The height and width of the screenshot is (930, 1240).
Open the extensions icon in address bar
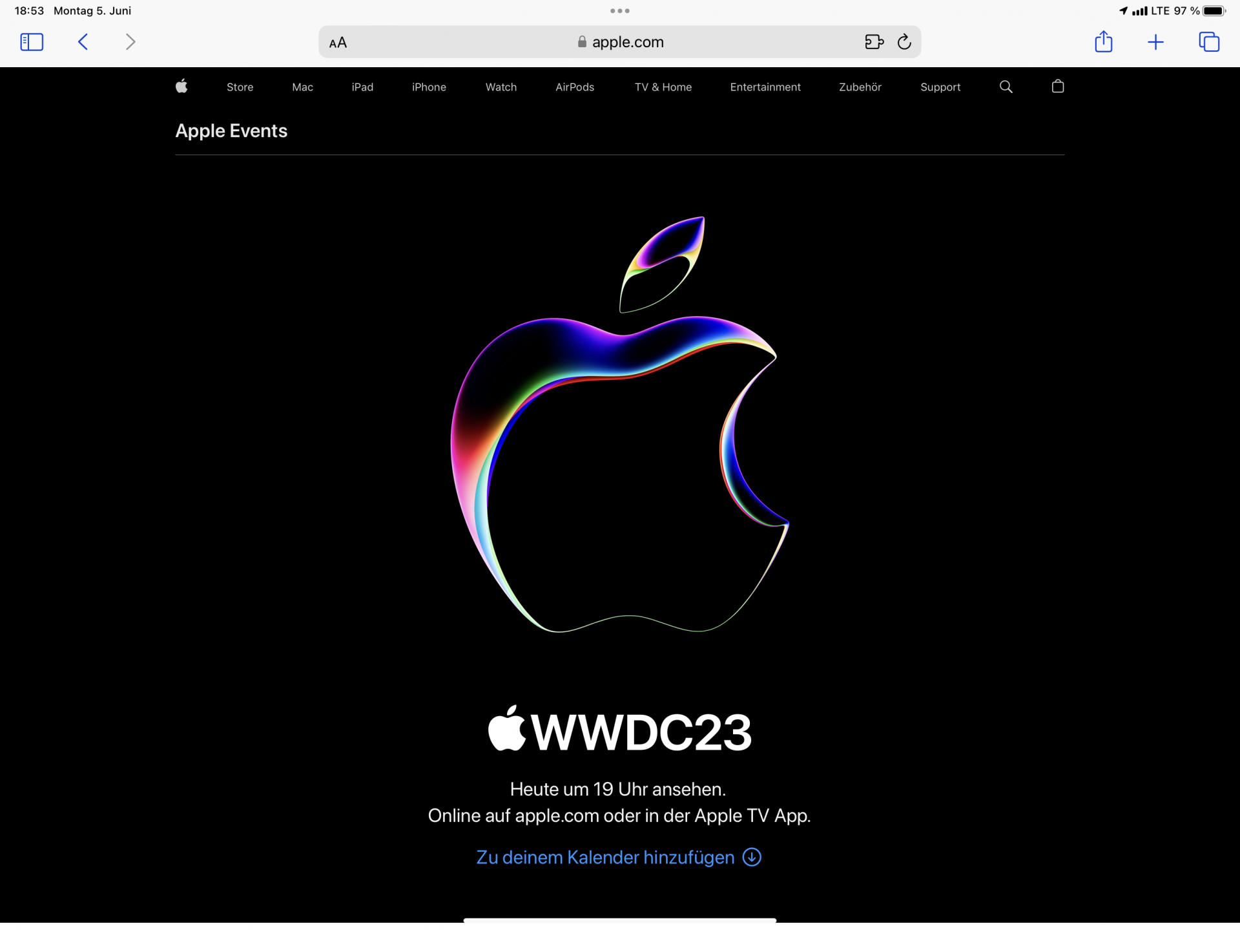point(873,42)
